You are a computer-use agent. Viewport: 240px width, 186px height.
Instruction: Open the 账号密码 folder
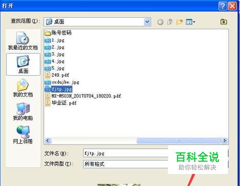click(x=58, y=33)
